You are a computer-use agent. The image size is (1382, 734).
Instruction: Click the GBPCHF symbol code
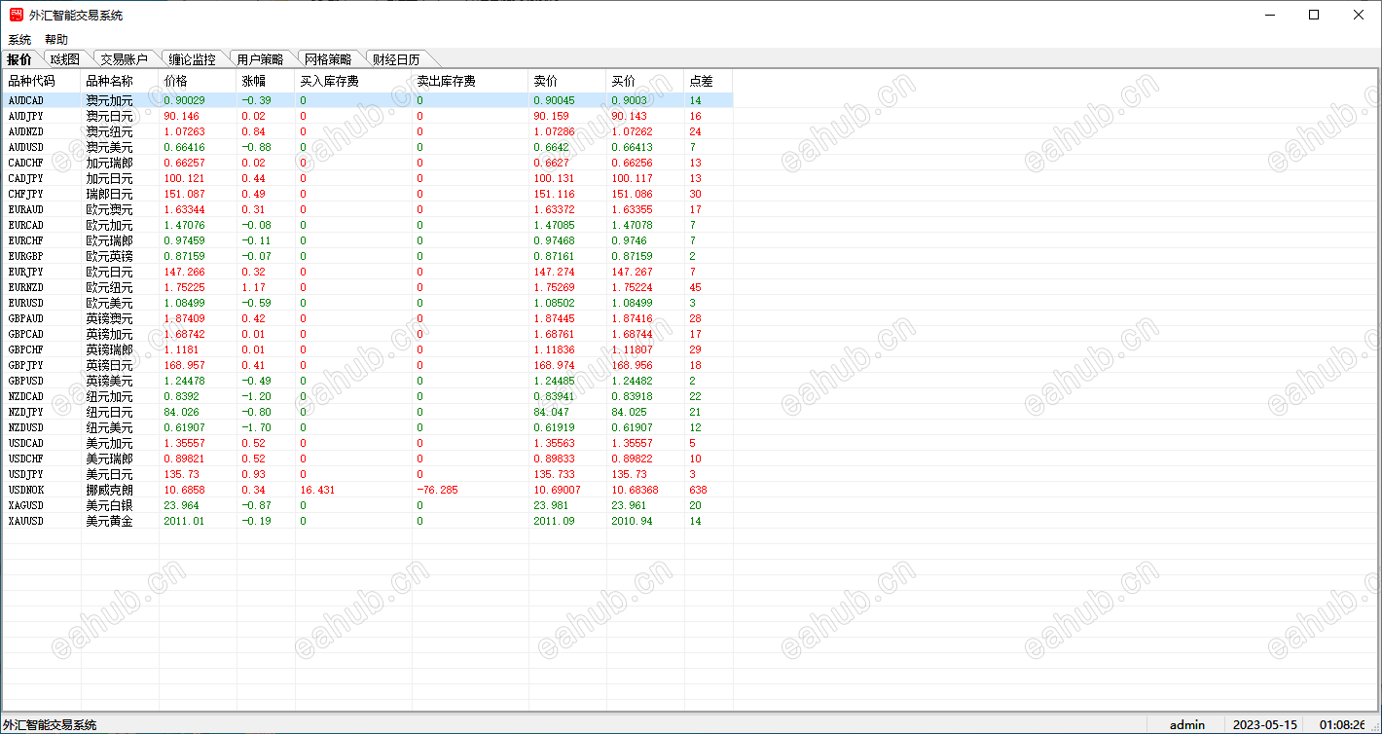click(x=26, y=349)
